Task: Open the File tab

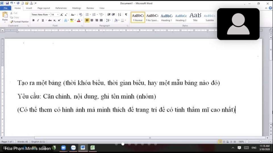Action: click(6, 8)
